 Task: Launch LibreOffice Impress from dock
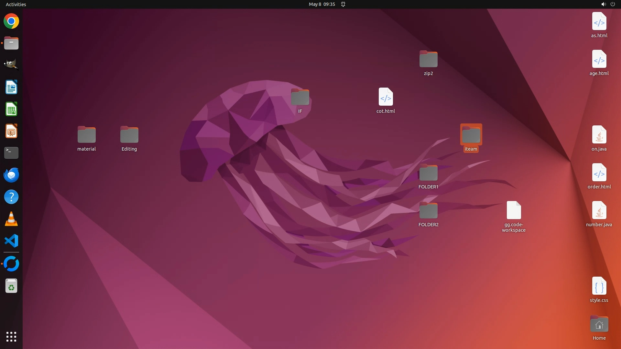[x=11, y=131]
